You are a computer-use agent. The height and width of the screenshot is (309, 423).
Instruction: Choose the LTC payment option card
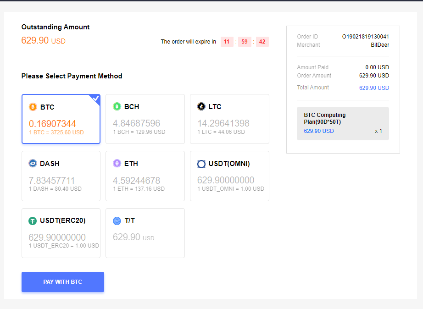(229, 119)
